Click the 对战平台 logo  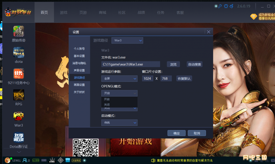pos(18,12)
